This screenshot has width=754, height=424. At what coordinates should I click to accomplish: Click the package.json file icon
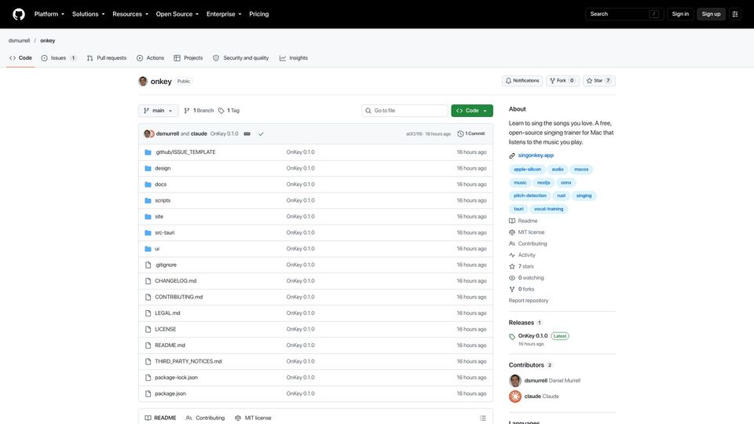coord(148,393)
